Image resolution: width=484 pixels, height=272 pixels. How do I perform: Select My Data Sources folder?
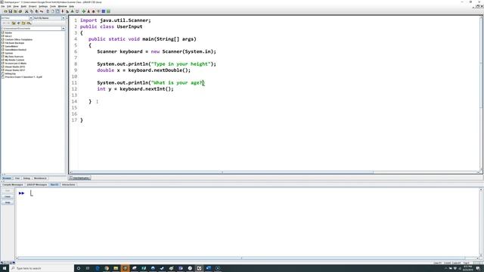(x=14, y=57)
